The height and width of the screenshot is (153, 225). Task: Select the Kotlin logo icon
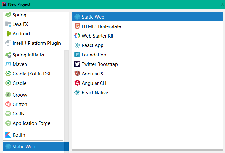8,135
